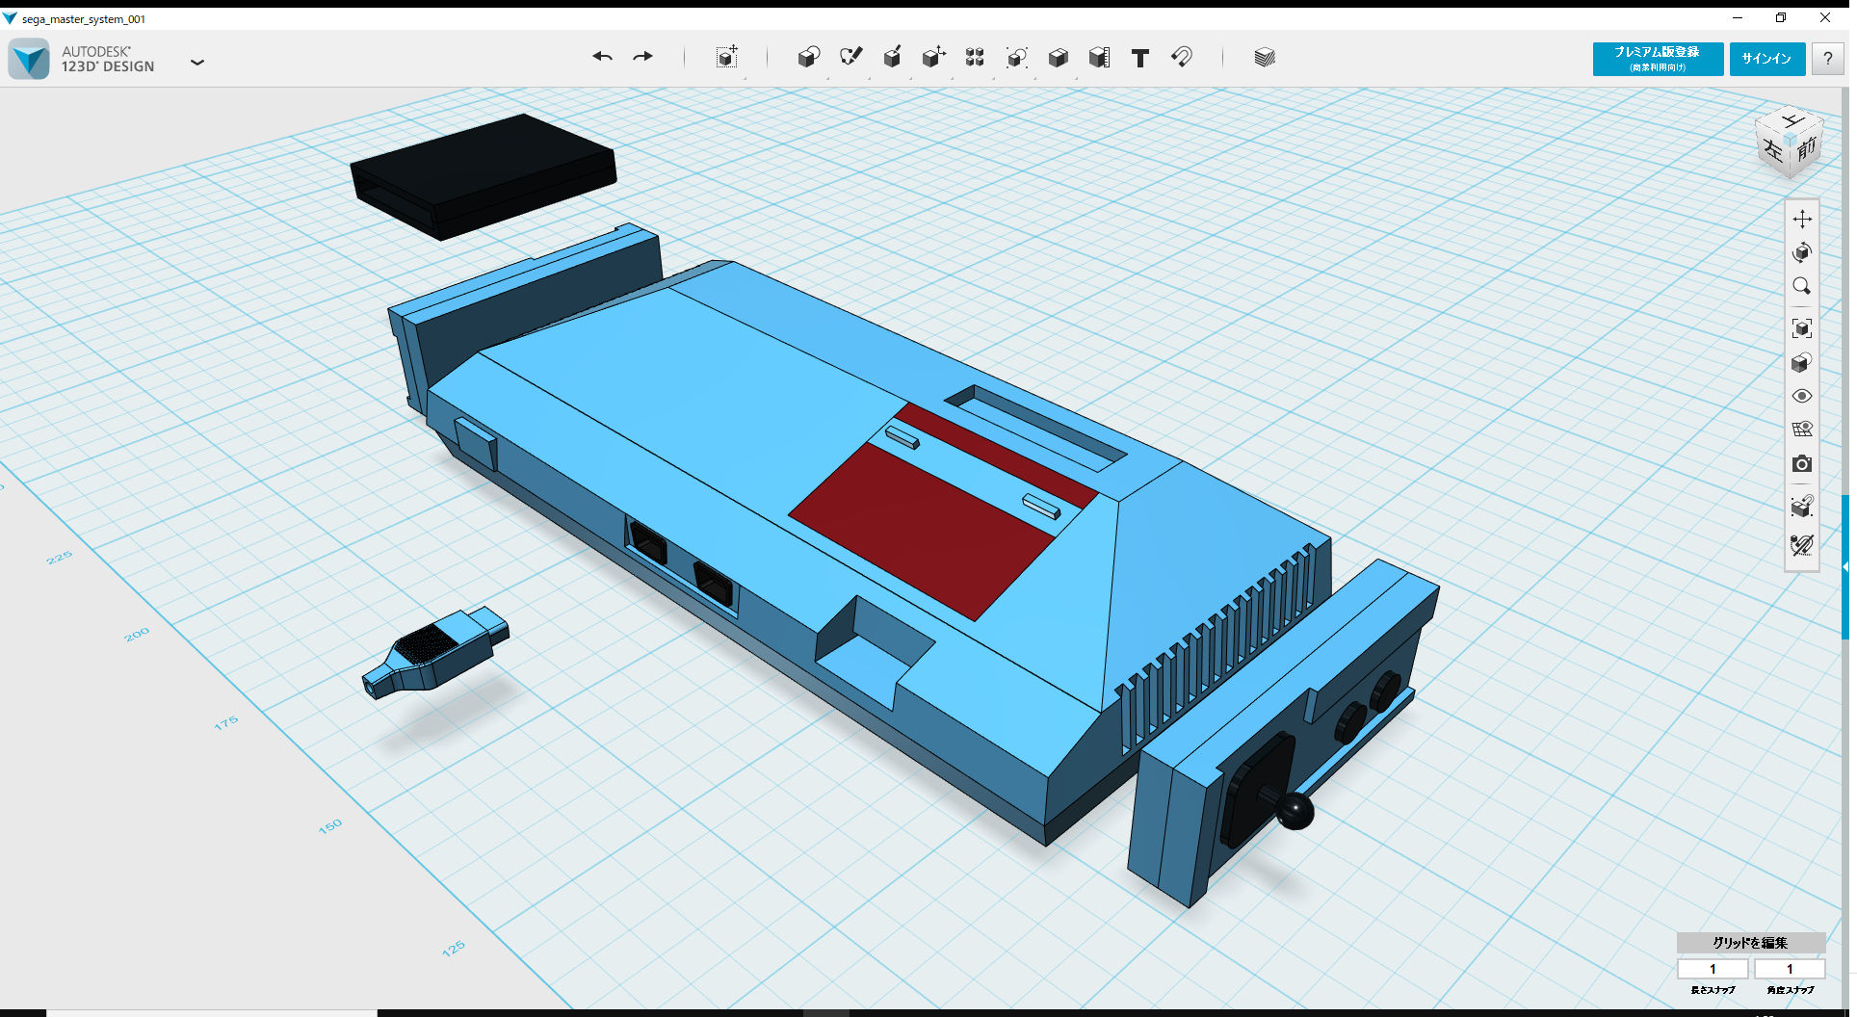Image resolution: width=1857 pixels, height=1017 pixels.
Task: Toggle grid visibility with the grid-eye icon
Action: click(x=1803, y=428)
